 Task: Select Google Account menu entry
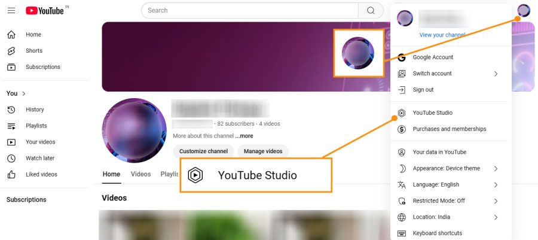click(x=451, y=57)
